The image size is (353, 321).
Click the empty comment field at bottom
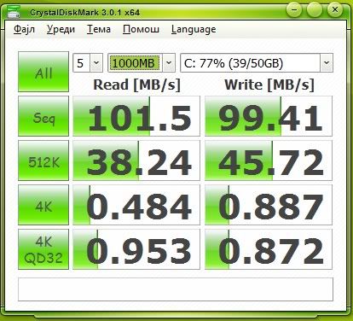coord(176,289)
